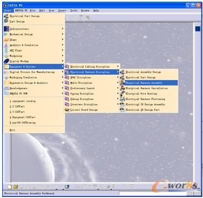Click the Digital Mockup icon
The width and height of the screenshot is (203, 198).
(x=6, y=61)
